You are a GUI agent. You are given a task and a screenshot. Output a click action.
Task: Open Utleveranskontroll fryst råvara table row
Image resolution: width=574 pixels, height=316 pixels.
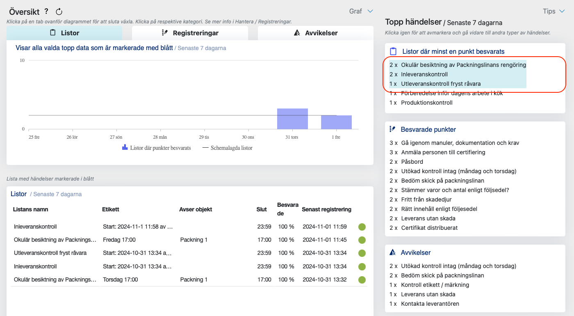(x=189, y=253)
